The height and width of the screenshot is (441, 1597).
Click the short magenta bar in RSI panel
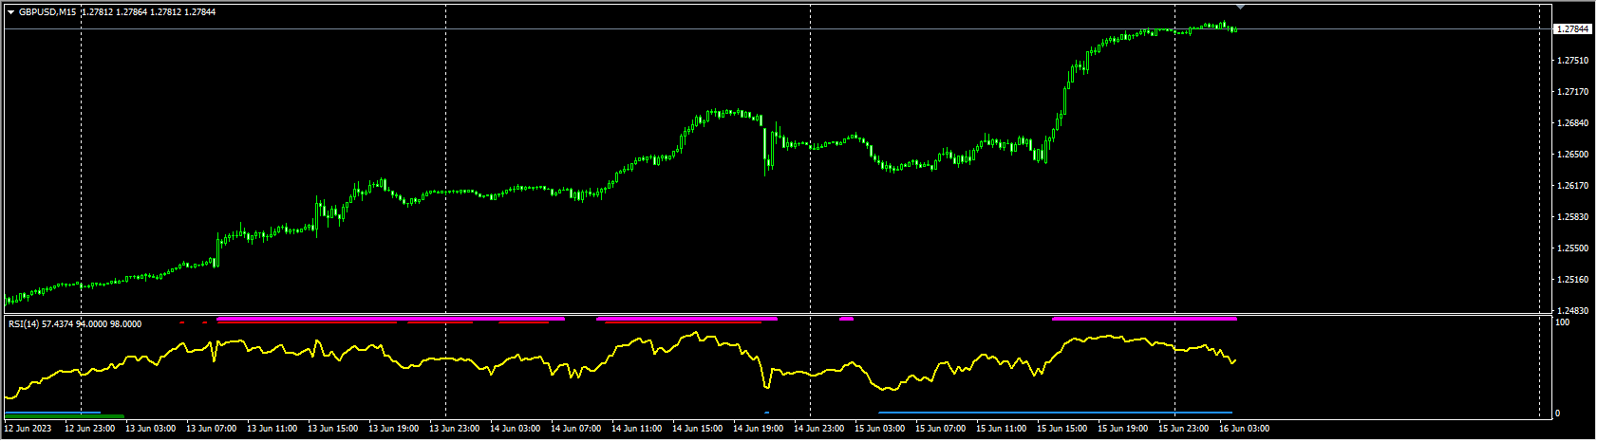tap(846, 319)
